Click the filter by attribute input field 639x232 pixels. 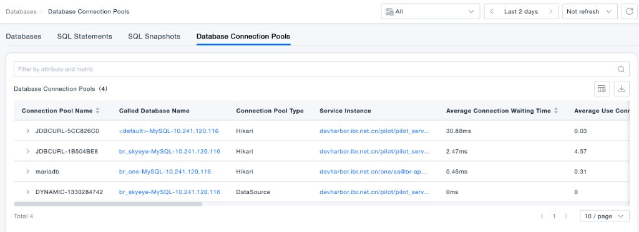321,69
